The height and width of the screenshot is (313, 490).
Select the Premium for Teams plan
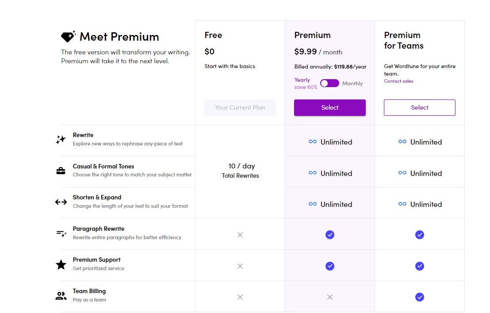coord(420,107)
